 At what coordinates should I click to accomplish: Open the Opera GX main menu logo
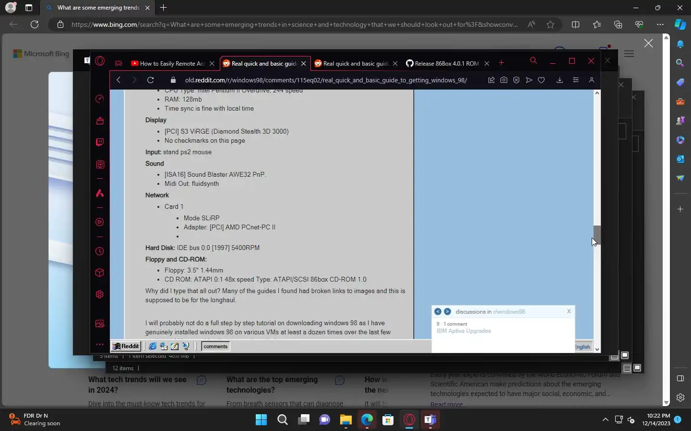pyautogui.click(x=100, y=61)
